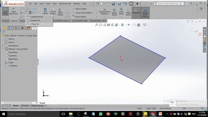Click the Section View icon

(x=109, y=25)
